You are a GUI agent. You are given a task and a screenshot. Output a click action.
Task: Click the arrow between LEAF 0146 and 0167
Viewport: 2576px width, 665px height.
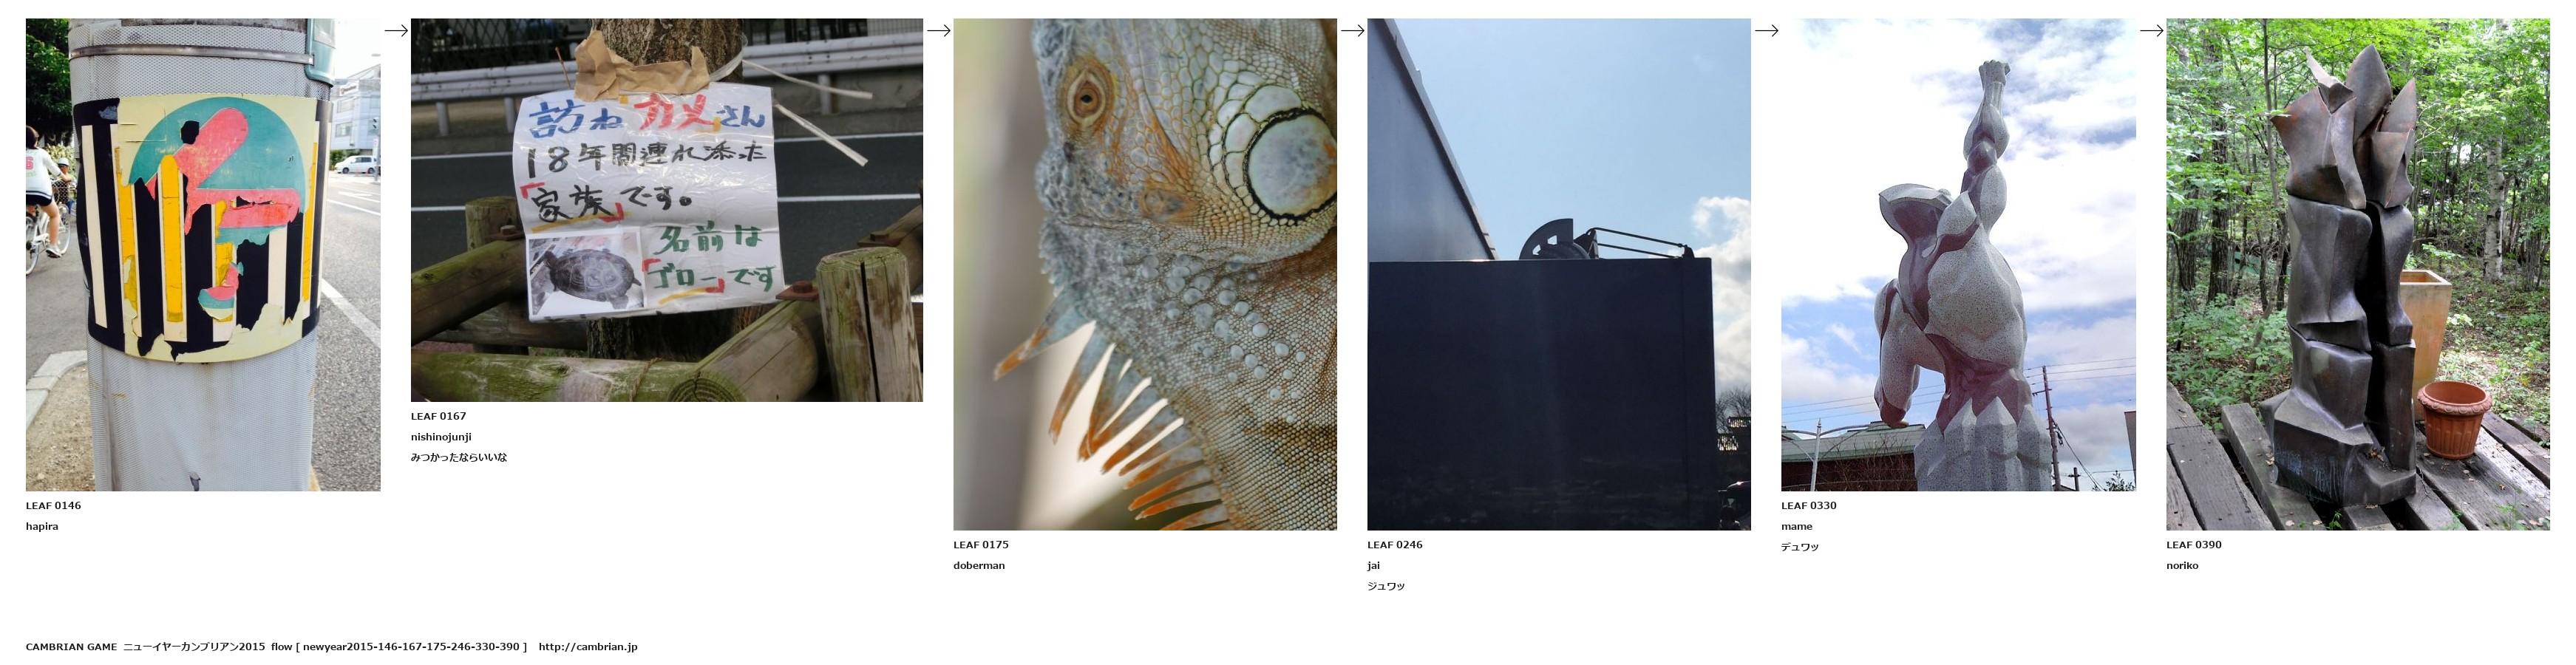396,30
